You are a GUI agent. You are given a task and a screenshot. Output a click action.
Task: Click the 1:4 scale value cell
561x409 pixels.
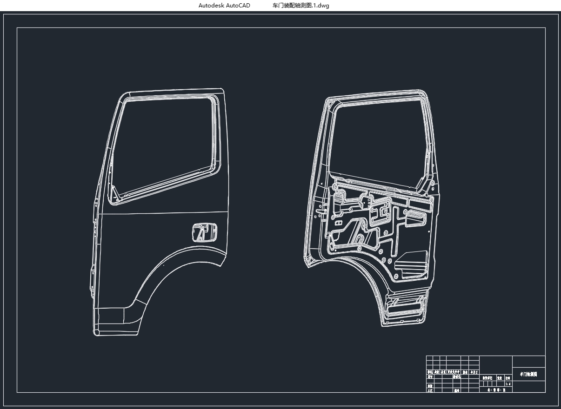508,384
